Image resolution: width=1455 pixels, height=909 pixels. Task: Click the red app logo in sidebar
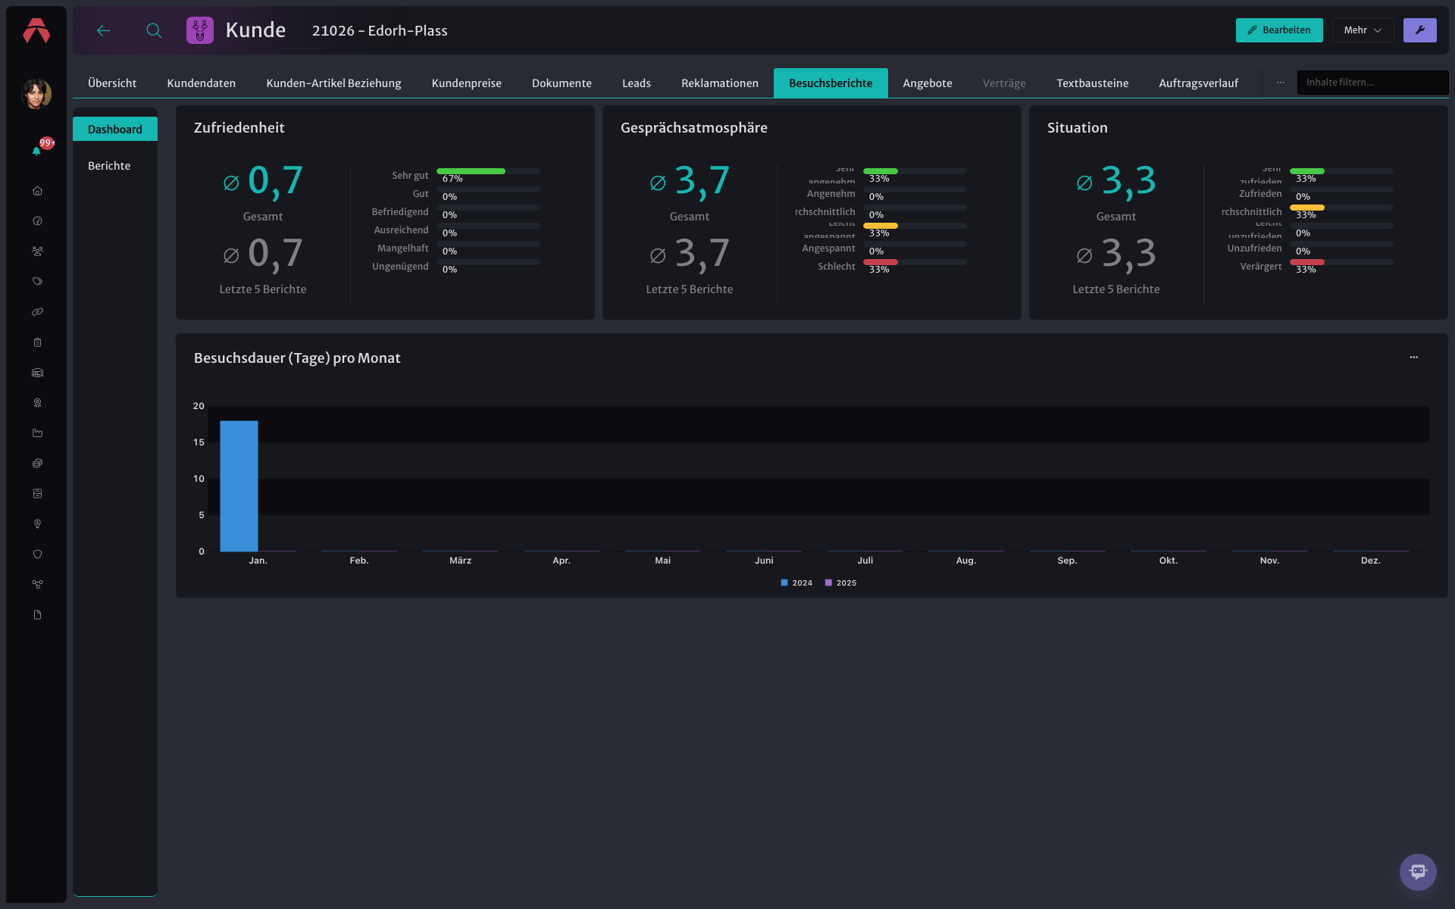click(x=36, y=30)
